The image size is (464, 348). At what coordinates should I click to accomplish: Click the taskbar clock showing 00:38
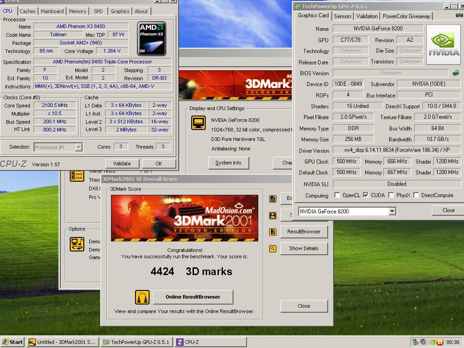pos(453,342)
